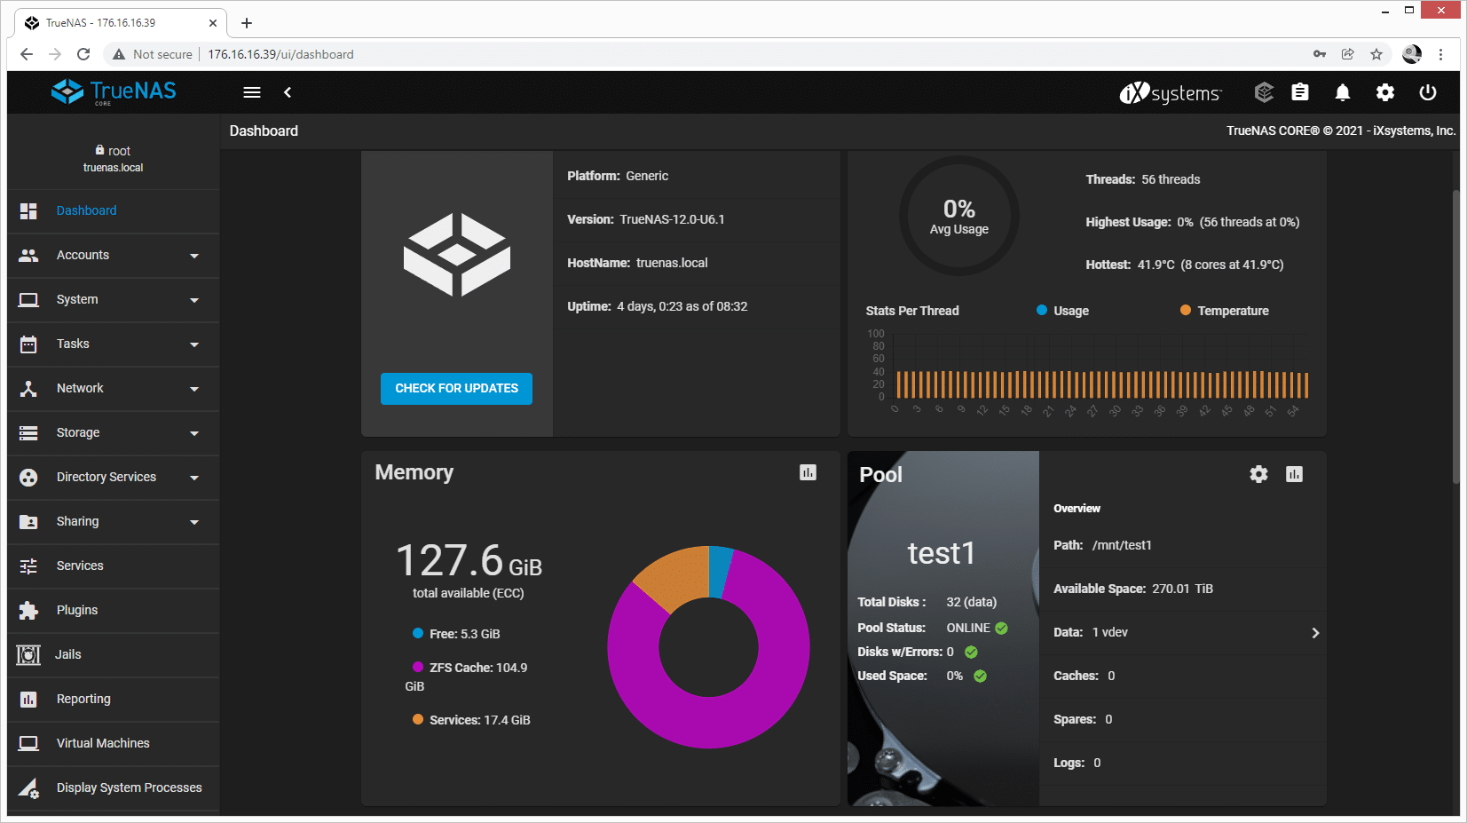Open Display System Processes
The image size is (1467, 823).
114,788
